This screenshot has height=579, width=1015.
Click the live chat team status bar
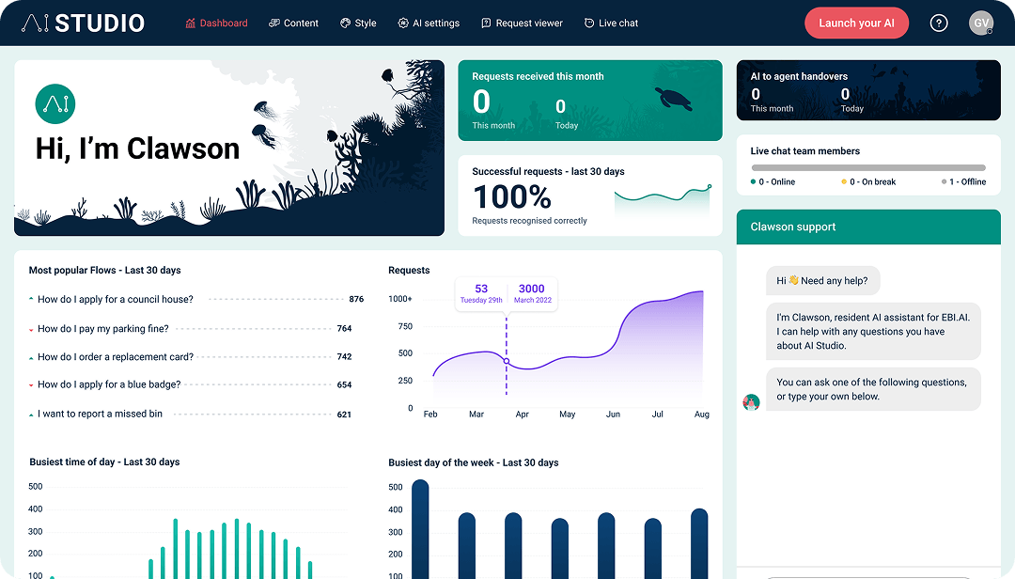click(x=867, y=167)
